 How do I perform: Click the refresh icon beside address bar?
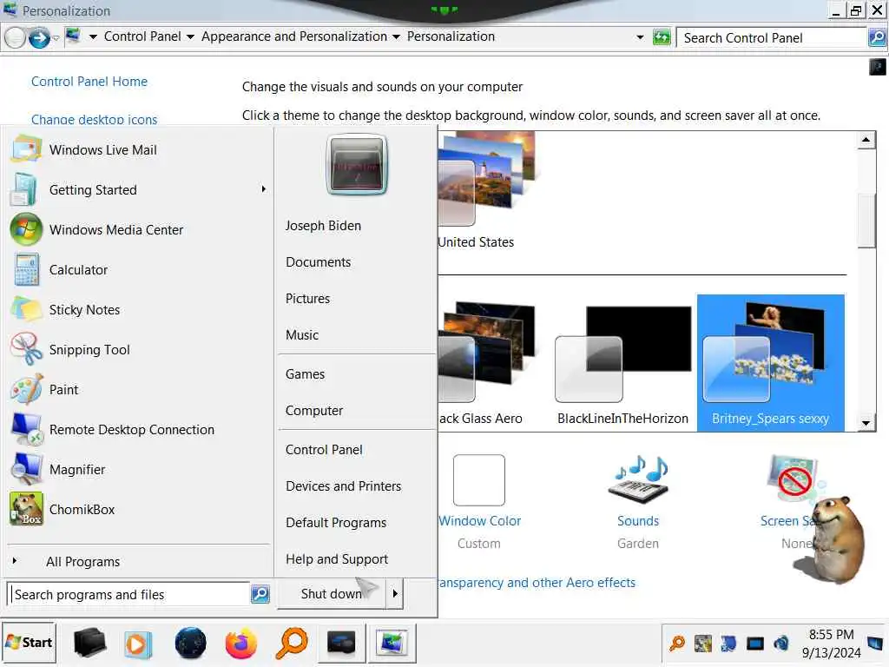[661, 37]
